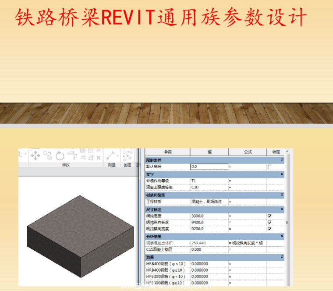Select the Copy tool in Modify panel
Image resolution: width=333 pixels, height=291 pixels.
point(48,156)
